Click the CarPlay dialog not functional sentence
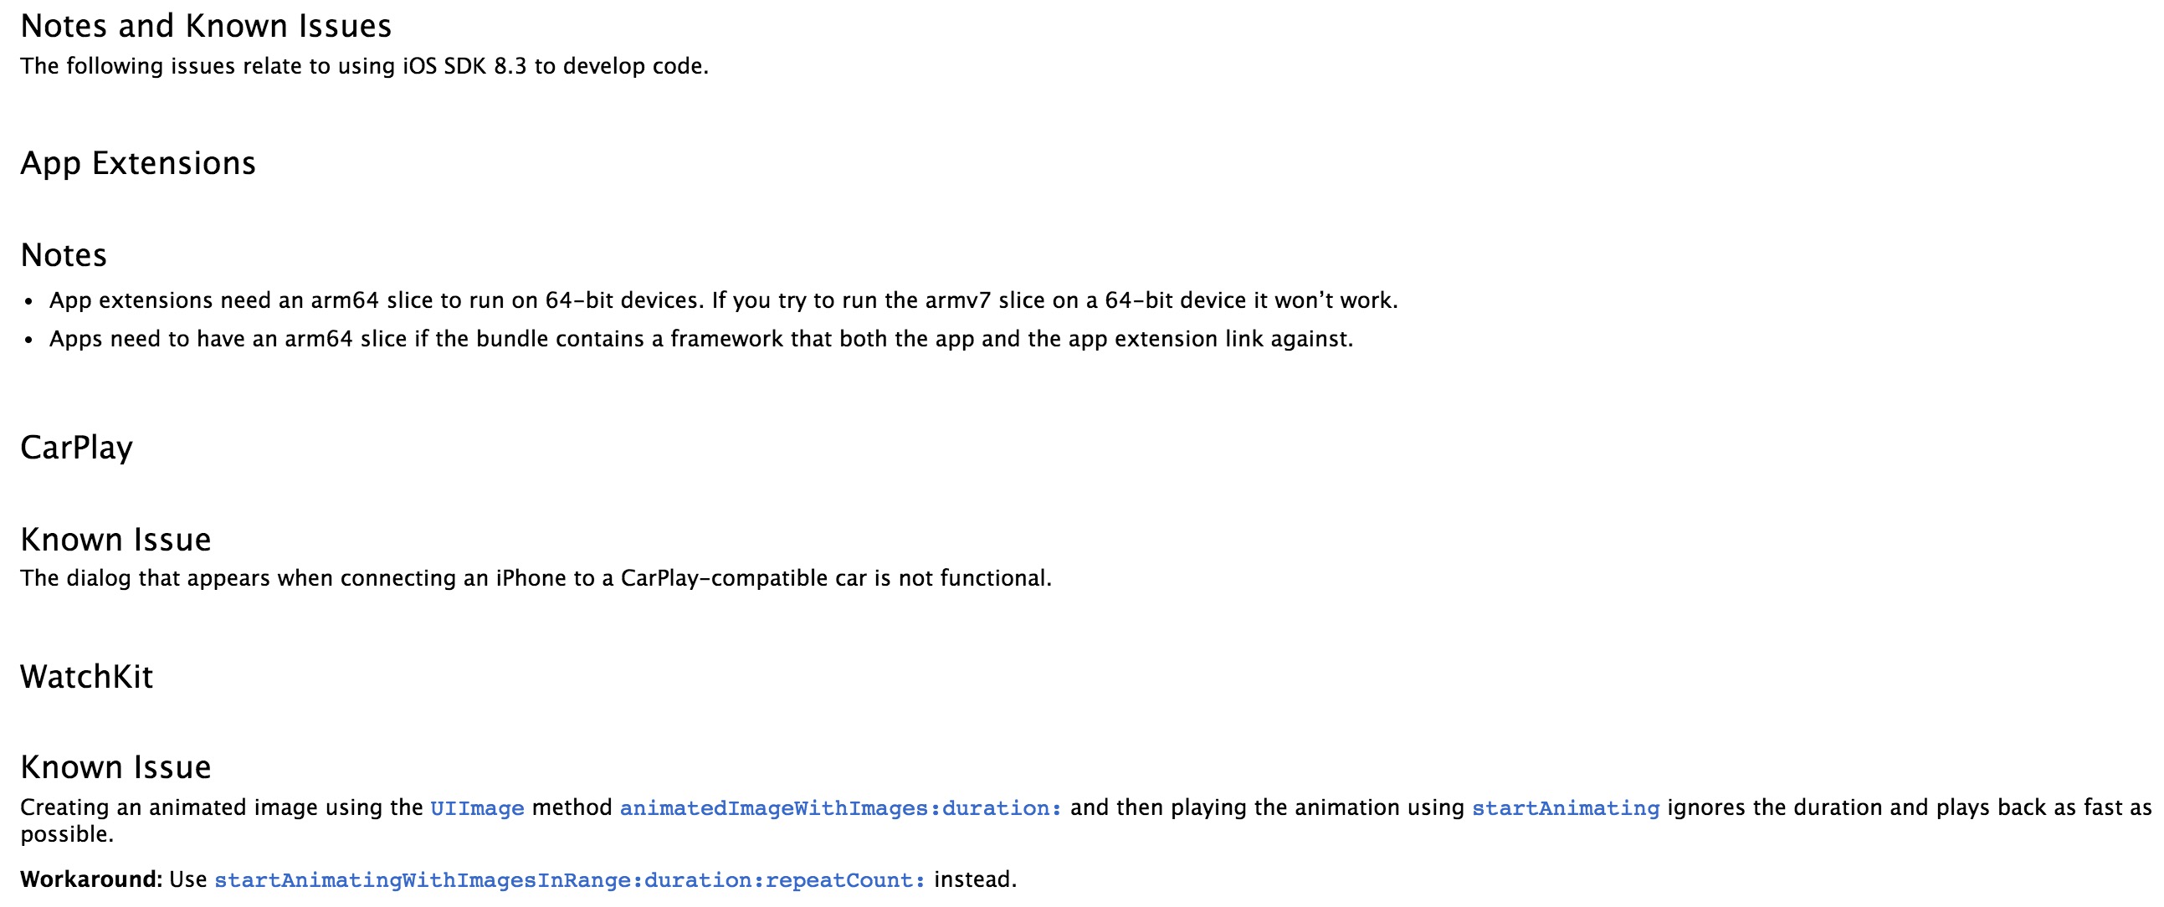This screenshot has height=907, width=2164. [536, 579]
